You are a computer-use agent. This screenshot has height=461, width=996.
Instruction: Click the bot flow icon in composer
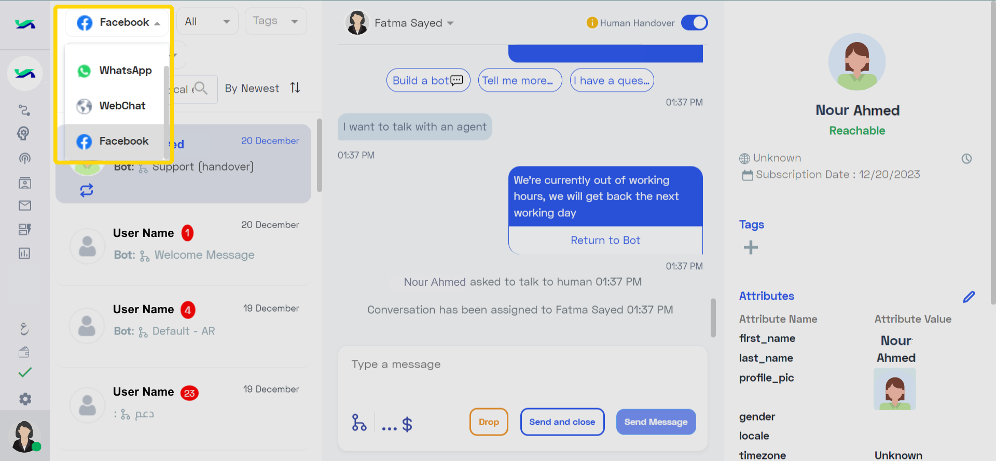pyautogui.click(x=359, y=423)
